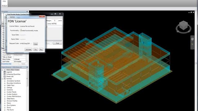Expand the Curtain Panels family

[5, 92]
